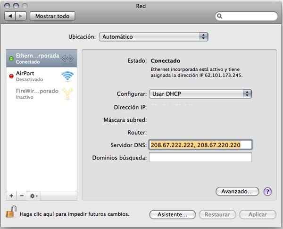This screenshot has height=229, width=283.
Task: Click the FireWire service icon
Action: pos(67,93)
